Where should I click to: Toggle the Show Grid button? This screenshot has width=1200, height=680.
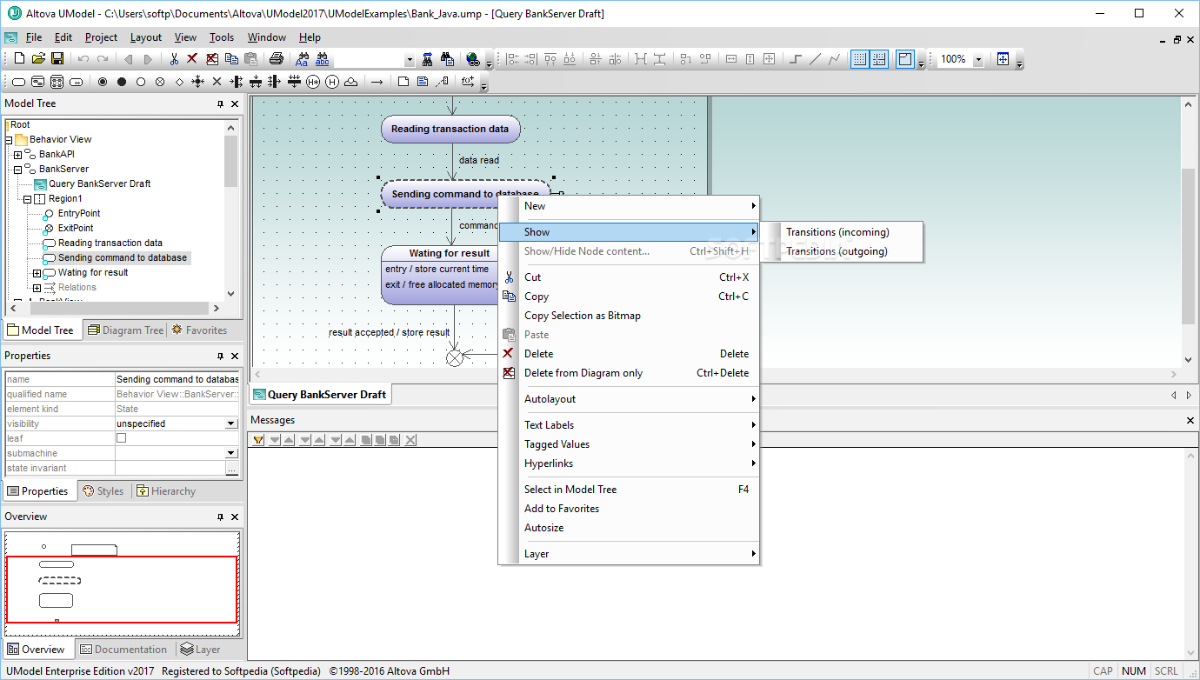tap(860, 59)
